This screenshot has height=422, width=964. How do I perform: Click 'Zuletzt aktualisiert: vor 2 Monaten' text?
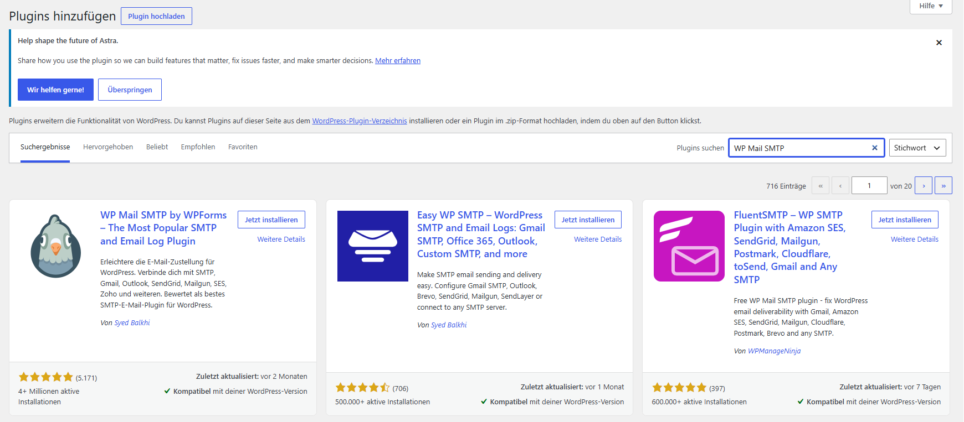252,377
